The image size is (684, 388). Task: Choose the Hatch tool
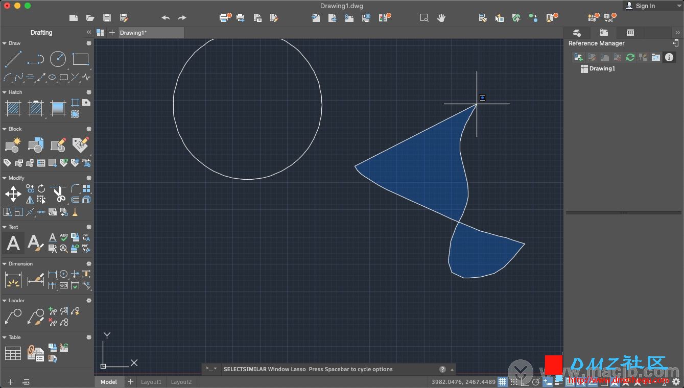click(x=13, y=108)
